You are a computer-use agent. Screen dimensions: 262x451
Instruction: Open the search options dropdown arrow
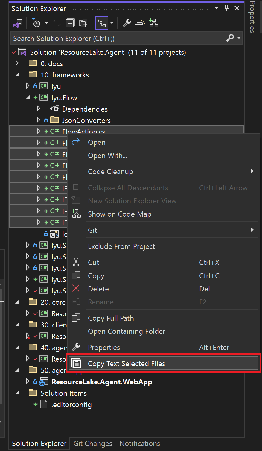pos(239,38)
